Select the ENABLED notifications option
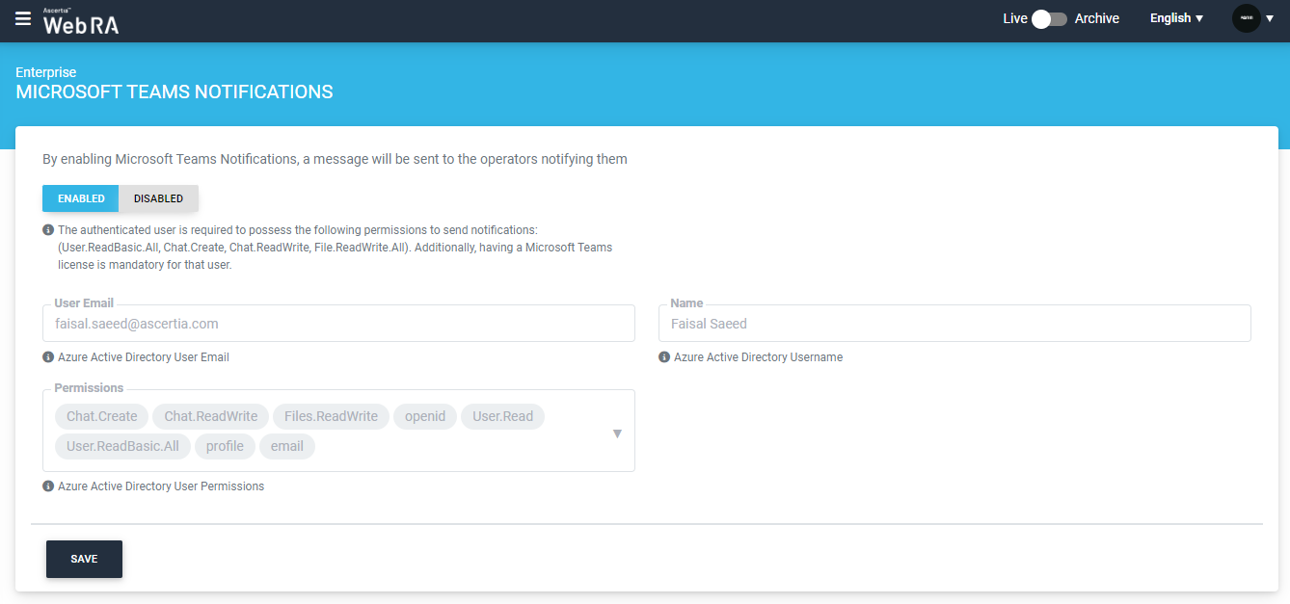1290x604 pixels. [x=81, y=198]
